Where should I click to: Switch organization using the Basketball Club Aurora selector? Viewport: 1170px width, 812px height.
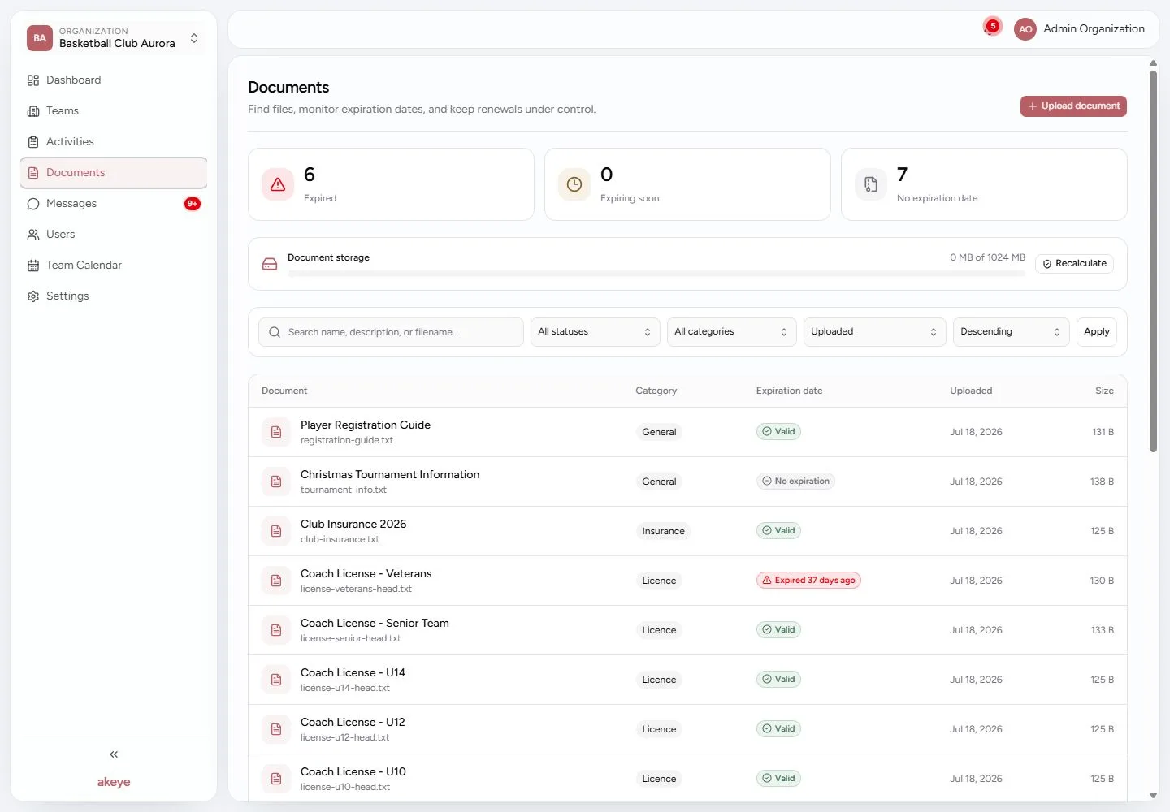(114, 38)
